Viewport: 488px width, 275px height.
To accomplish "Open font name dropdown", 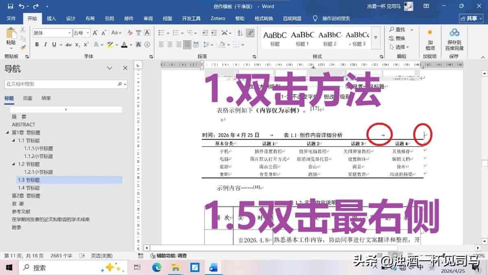I will click(x=70, y=33).
